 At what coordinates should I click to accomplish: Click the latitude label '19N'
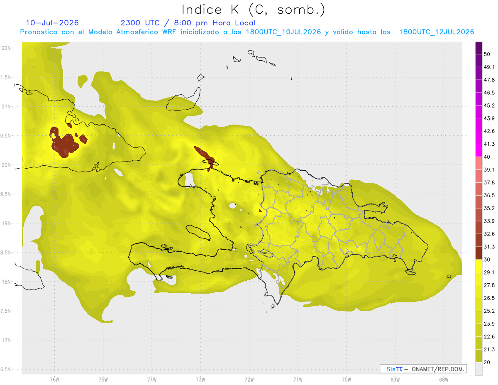tap(7, 223)
